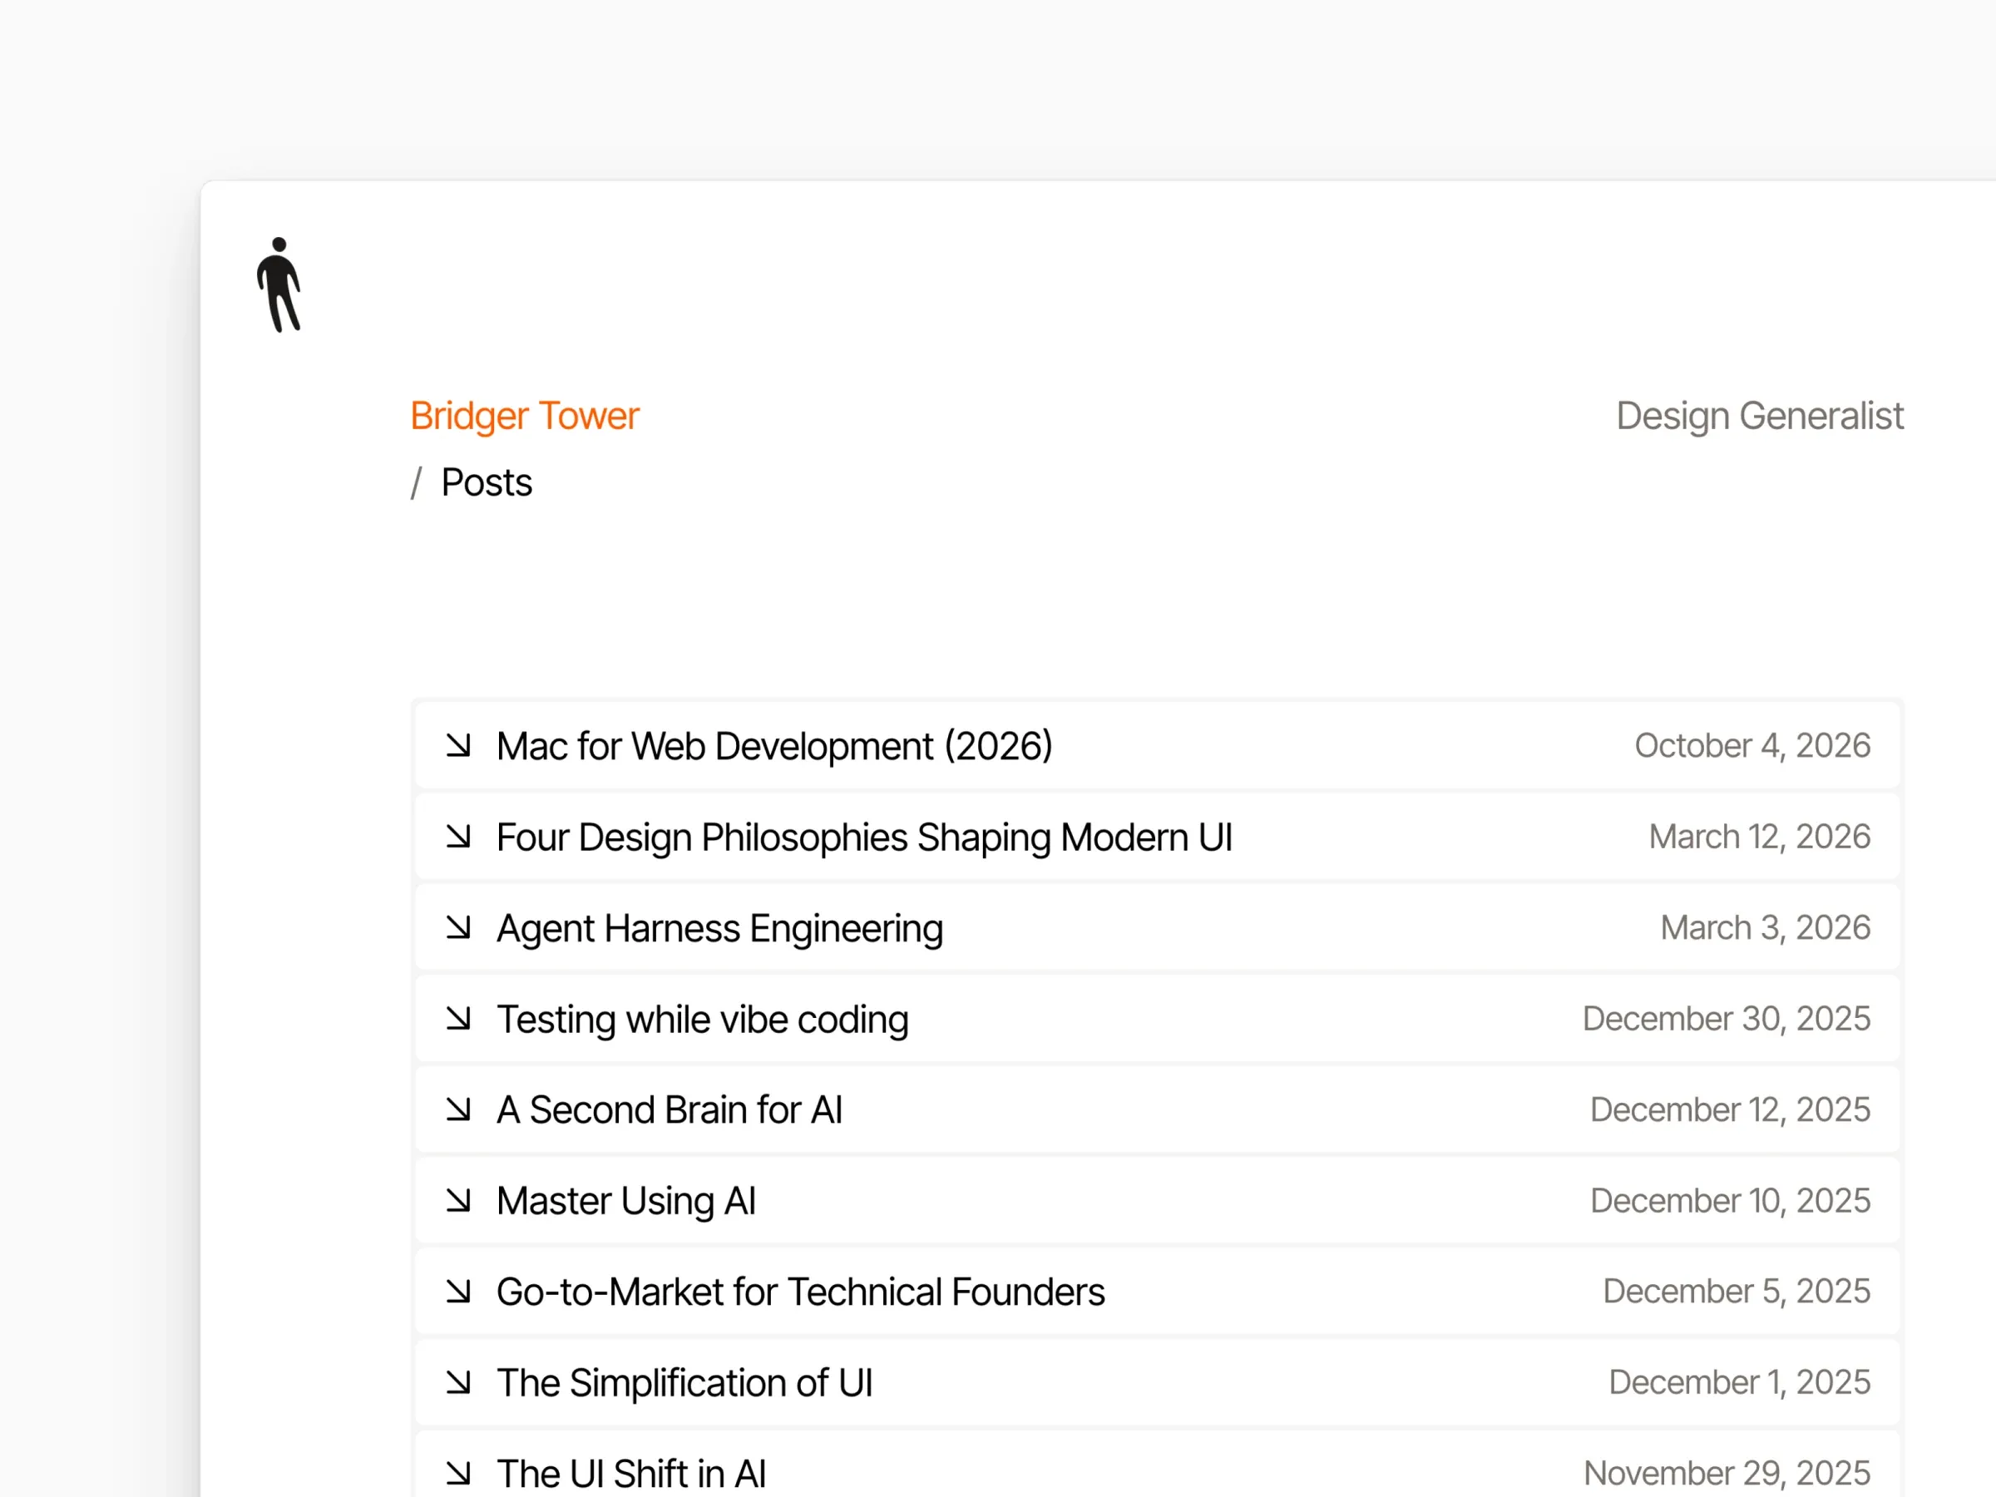1996x1497 pixels.
Task: Click arrow icon beside Four Design Philosophies post
Action: tap(458, 837)
